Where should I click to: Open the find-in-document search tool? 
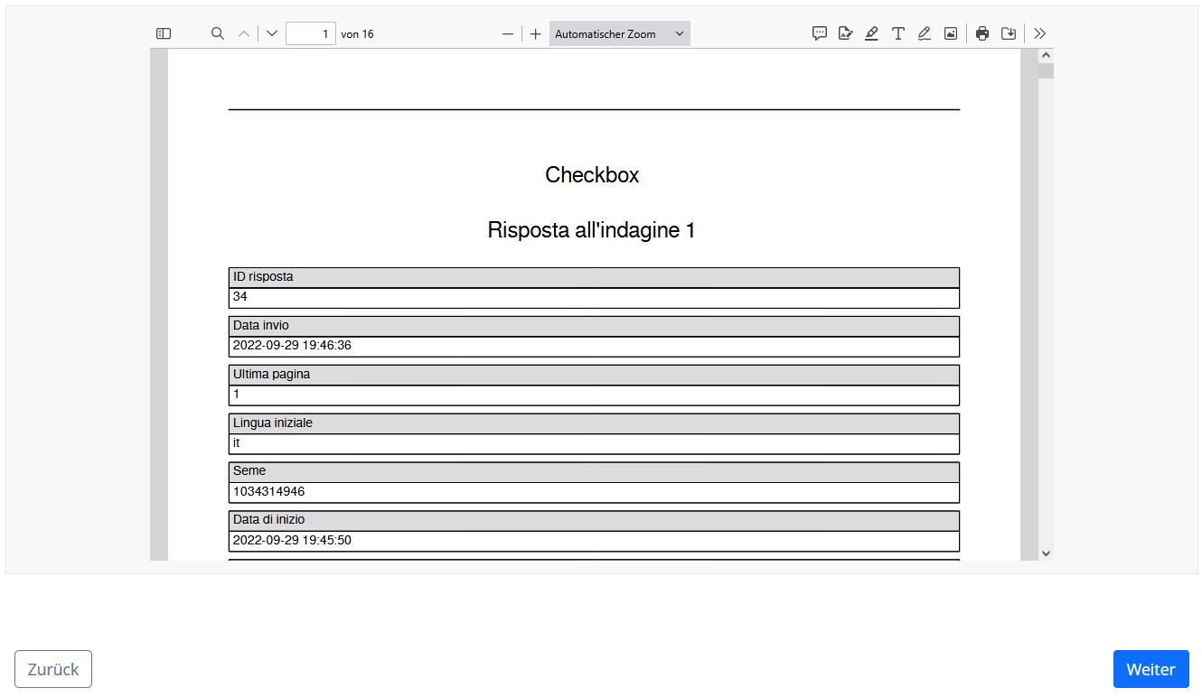218,33
